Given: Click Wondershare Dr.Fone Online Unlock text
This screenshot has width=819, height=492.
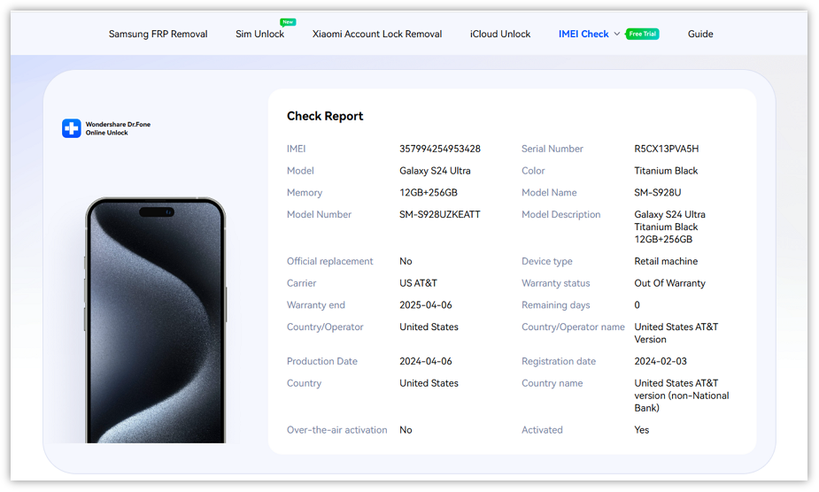Looking at the screenshot, I should coord(118,128).
